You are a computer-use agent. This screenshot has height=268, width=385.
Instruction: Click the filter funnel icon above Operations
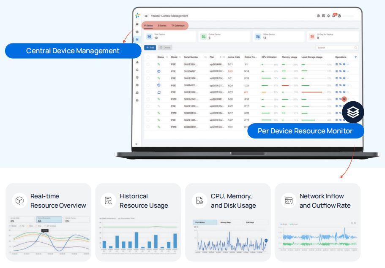[x=355, y=57]
